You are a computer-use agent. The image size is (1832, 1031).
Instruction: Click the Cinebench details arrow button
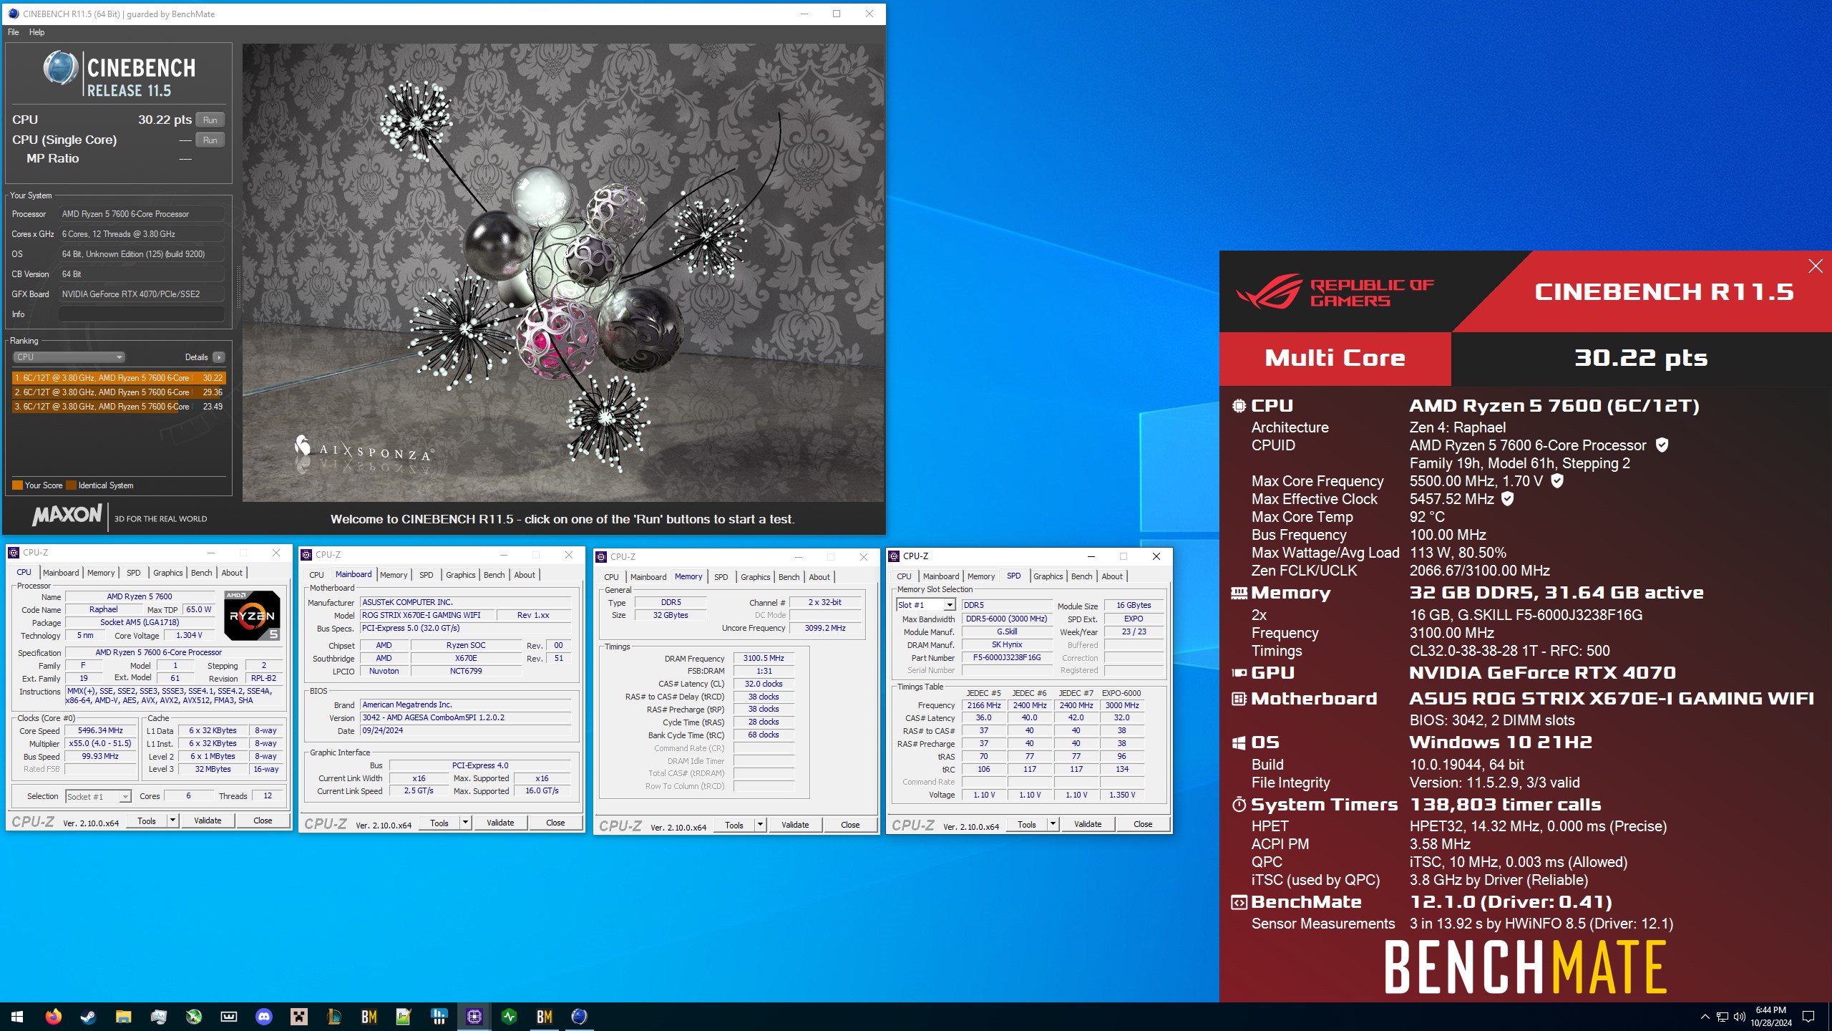pyautogui.click(x=219, y=357)
